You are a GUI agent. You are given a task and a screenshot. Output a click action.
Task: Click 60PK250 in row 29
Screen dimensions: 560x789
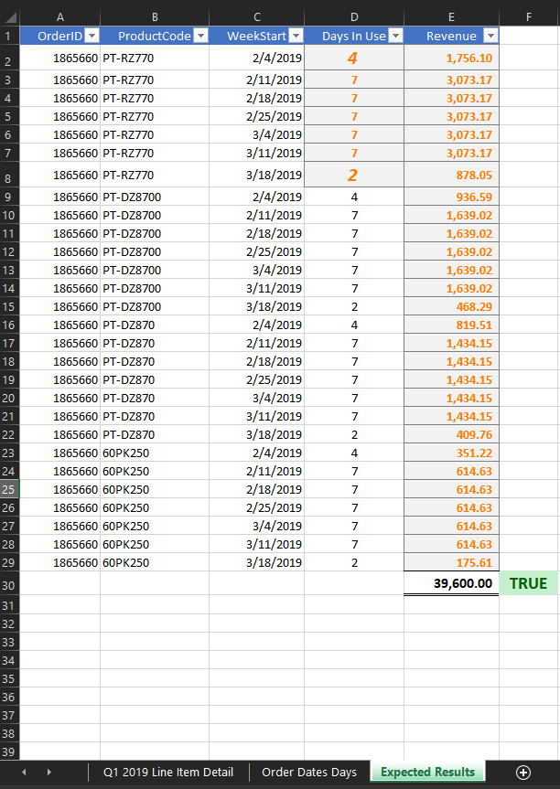coord(155,562)
